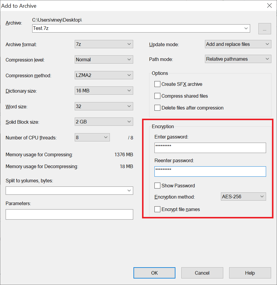Confirm archive creation with OK

point(154,273)
